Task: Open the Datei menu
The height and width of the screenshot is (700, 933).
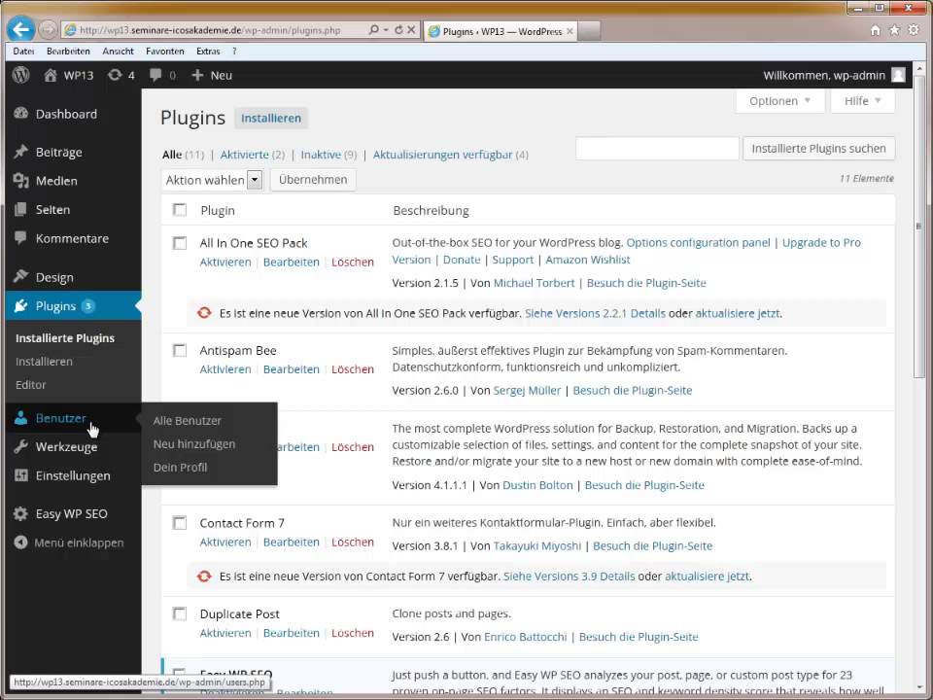Action: 23,52
